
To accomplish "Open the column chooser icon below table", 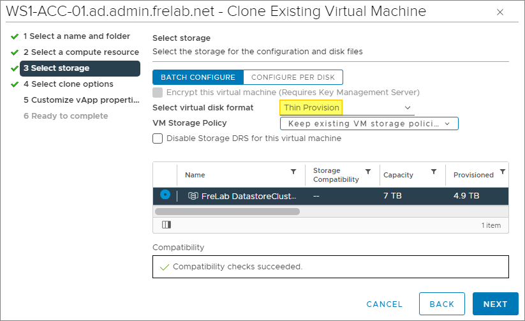I will 166,225.
